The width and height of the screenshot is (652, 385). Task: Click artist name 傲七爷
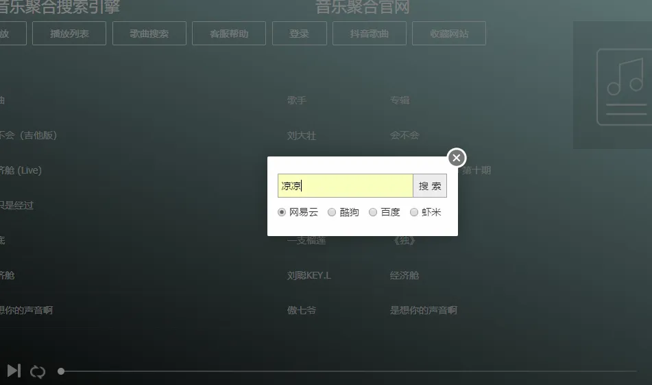pyautogui.click(x=302, y=310)
